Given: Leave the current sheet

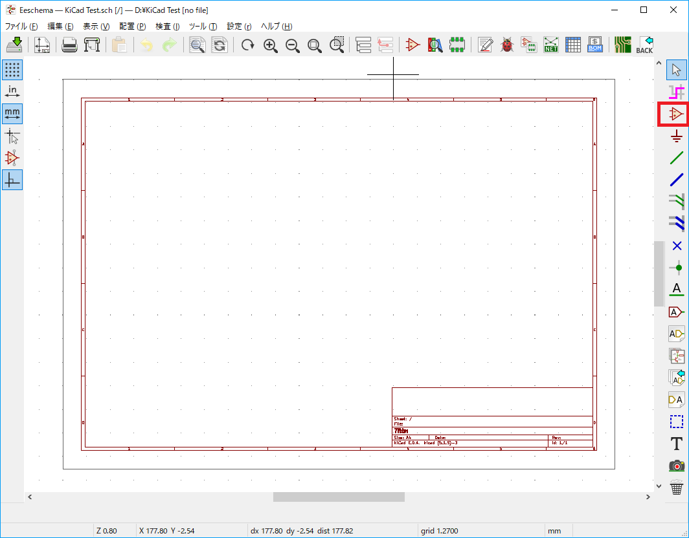Looking at the screenshot, I should point(385,45).
